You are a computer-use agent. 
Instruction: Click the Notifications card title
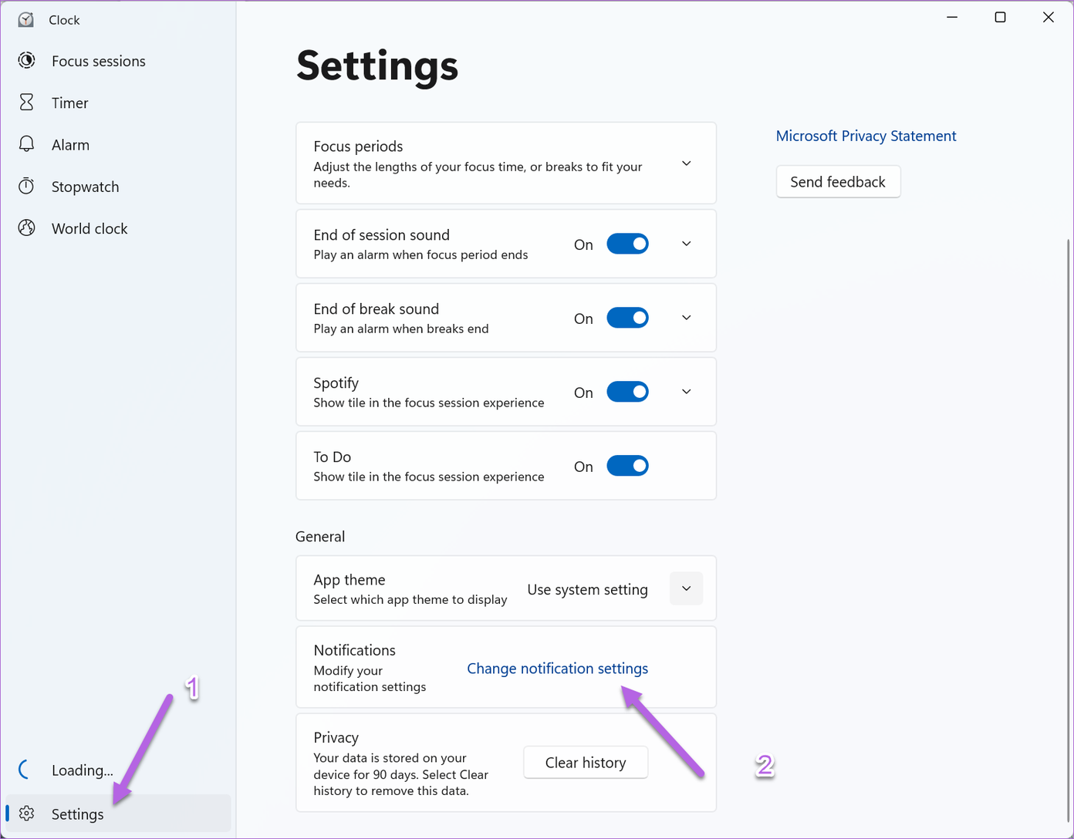[x=354, y=650]
